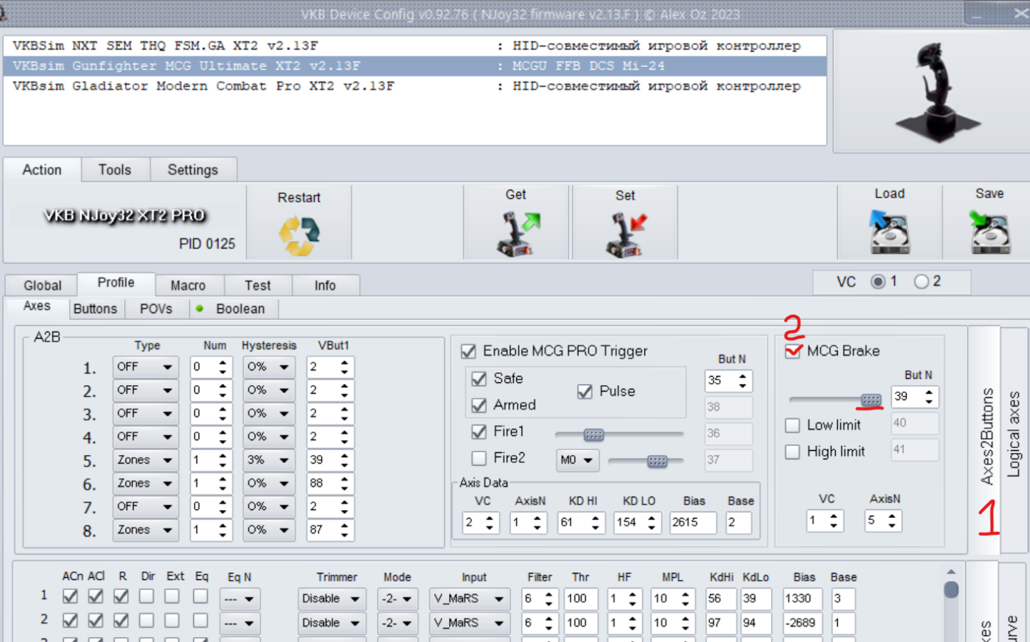Open the Tools menu tab
Image resolution: width=1030 pixels, height=642 pixels.
click(x=114, y=170)
